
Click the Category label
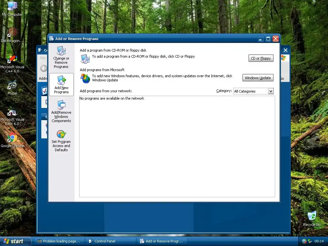[x=224, y=91]
